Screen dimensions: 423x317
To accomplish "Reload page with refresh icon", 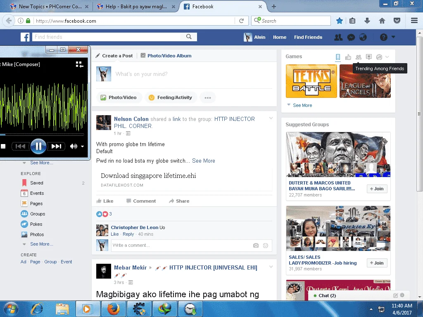I will (241, 21).
